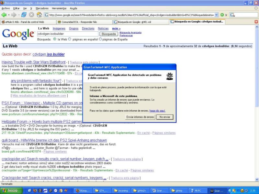Open 'Búsqu...' Firefox taskbar button
The height and width of the screenshot is (194, 259).
(x=83, y=191)
